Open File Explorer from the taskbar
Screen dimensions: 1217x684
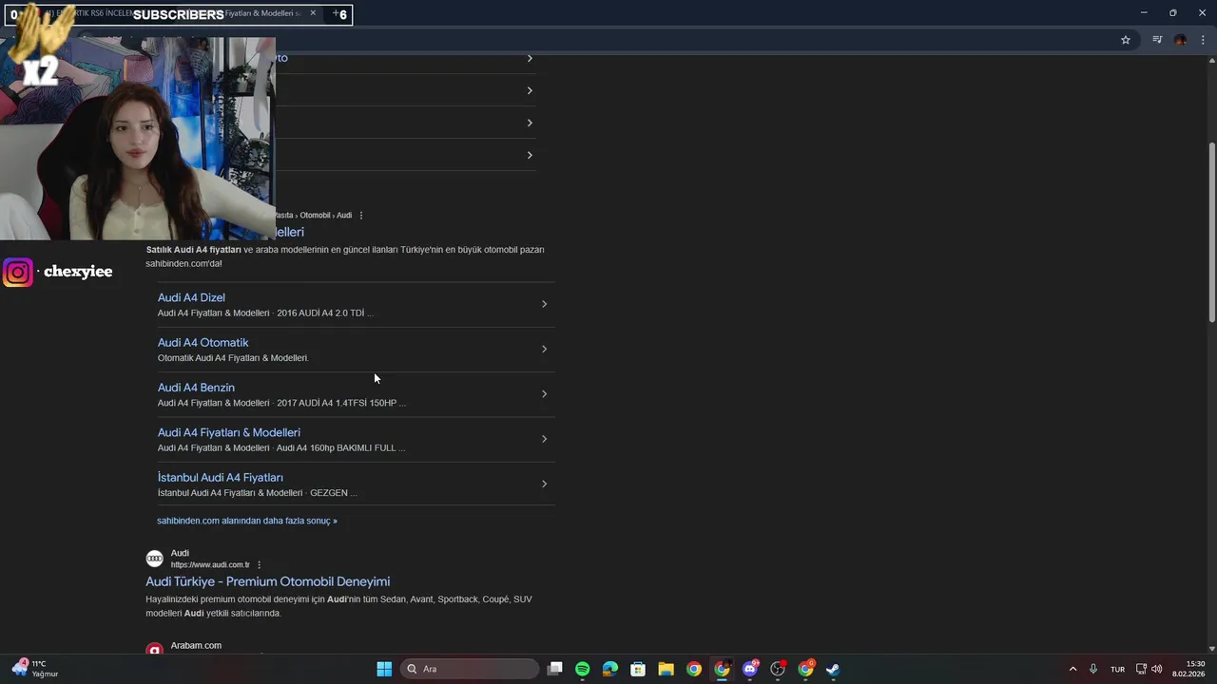click(666, 669)
